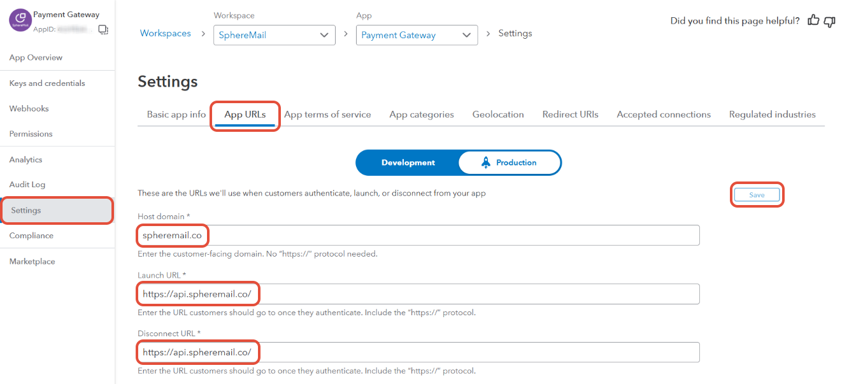This screenshot has height=384, width=856.
Task: Click the Launch URL input field
Action: (418, 294)
